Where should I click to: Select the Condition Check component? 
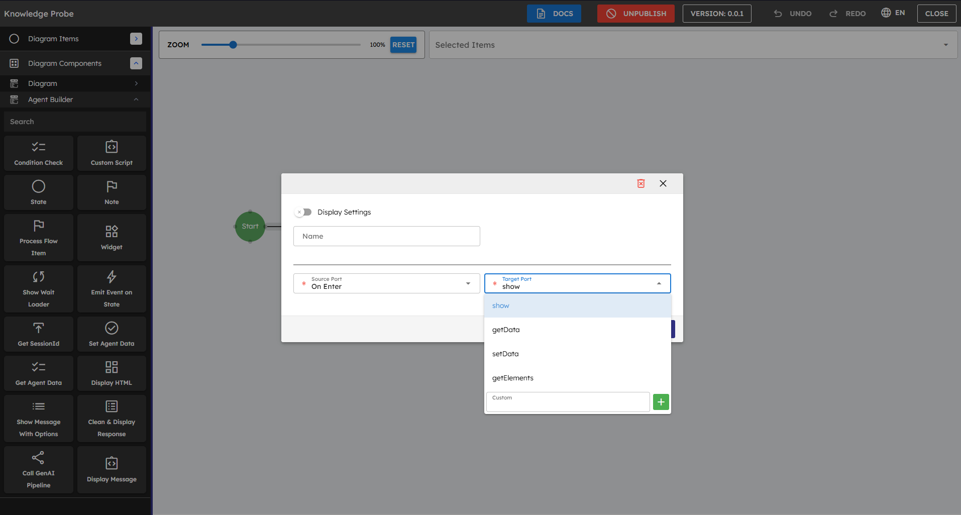pos(39,153)
